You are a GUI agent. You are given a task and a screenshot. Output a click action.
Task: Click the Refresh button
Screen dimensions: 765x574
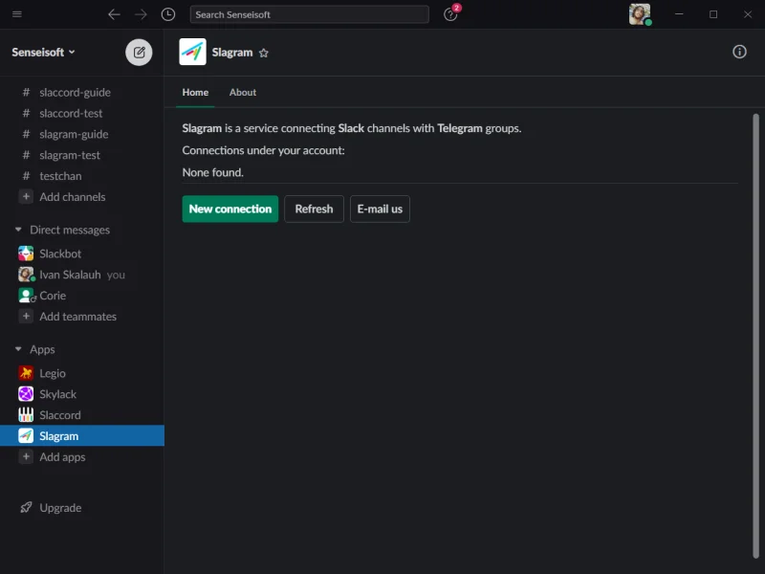tap(315, 209)
